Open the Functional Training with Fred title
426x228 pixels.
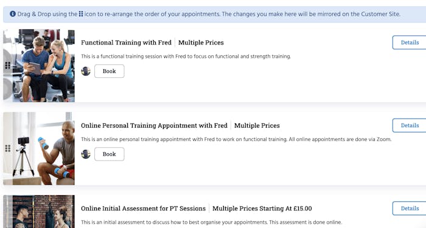pyautogui.click(x=127, y=43)
